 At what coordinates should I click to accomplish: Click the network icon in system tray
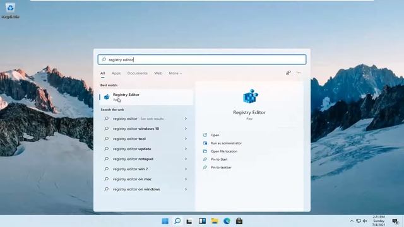(359, 221)
